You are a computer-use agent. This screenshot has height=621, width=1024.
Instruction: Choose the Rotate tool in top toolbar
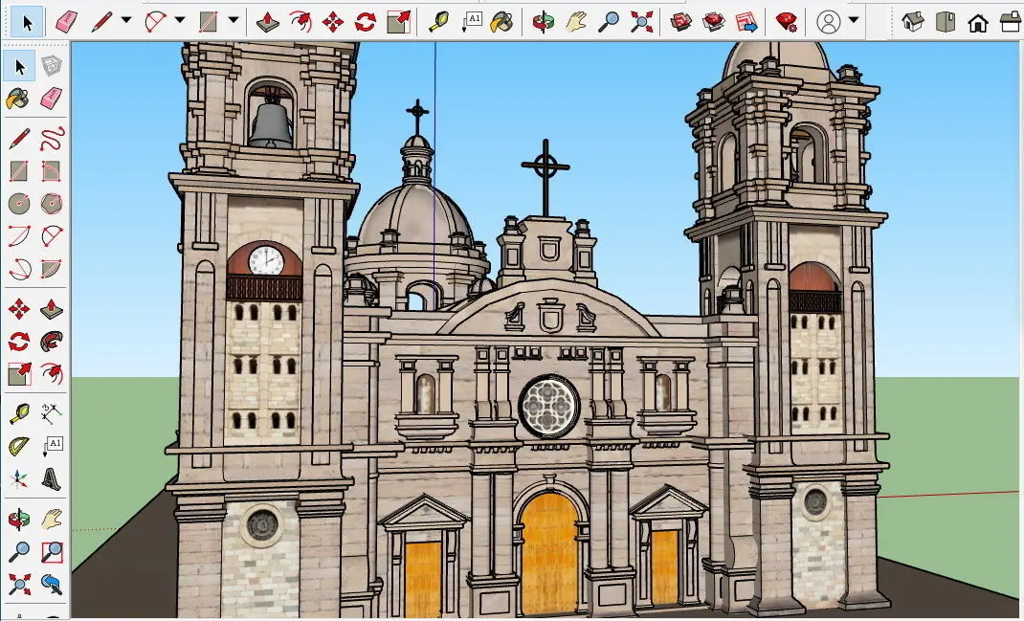(366, 22)
